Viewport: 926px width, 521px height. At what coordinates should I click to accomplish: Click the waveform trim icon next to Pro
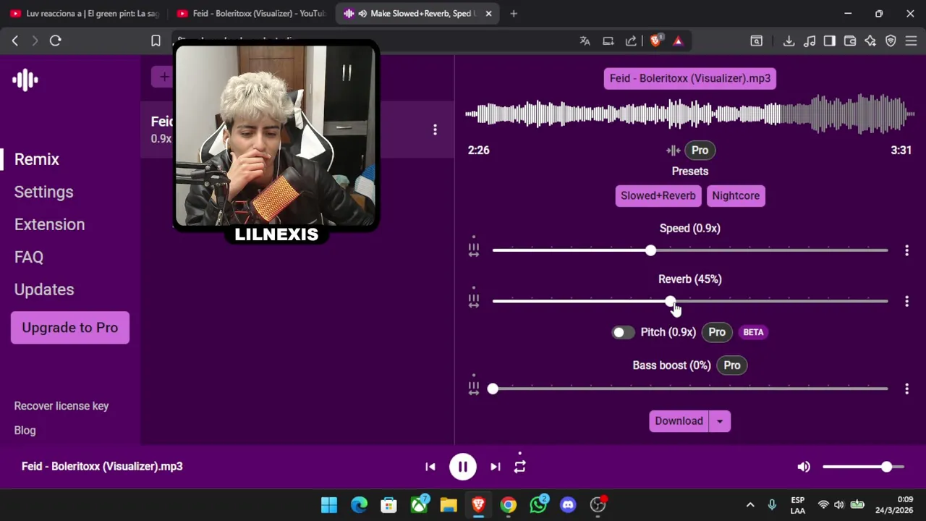674,151
